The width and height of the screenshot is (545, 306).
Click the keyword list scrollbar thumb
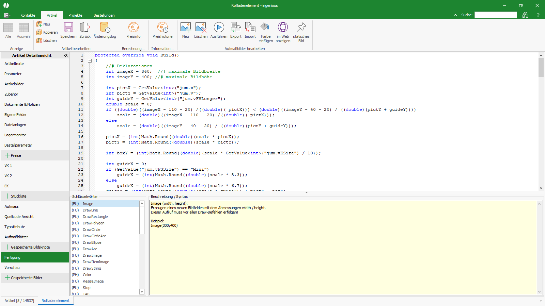point(142,220)
